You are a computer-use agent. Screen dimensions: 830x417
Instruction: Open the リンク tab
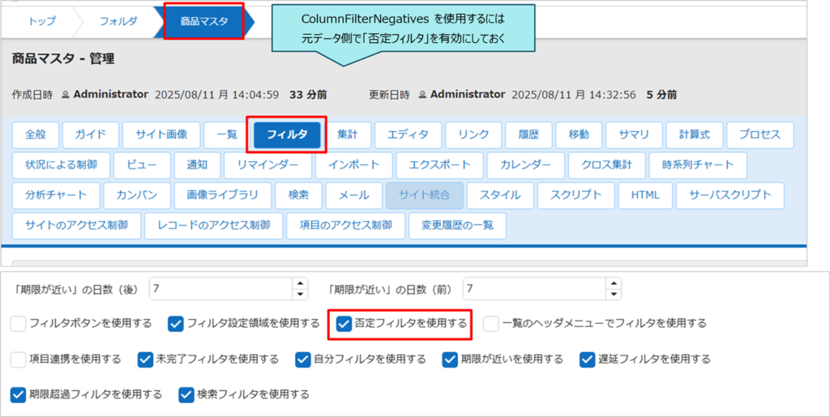click(x=473, y=134)
